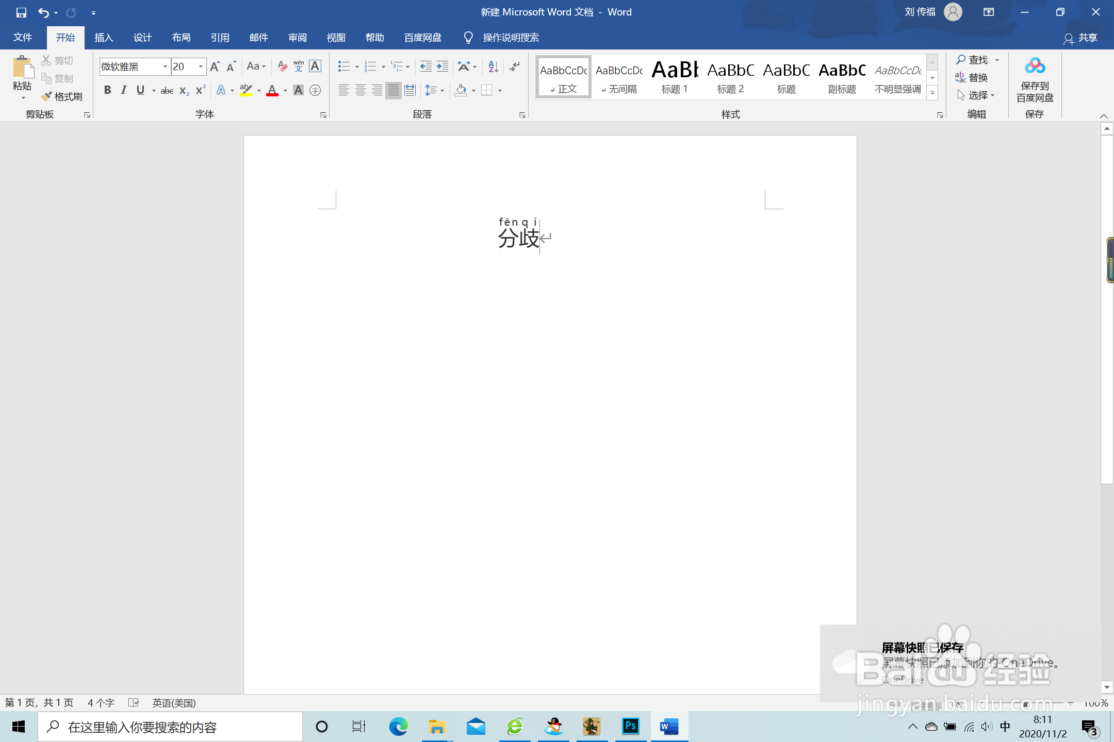Image resolution: width=1114 pixels, height=742 pixels.
Task: Click the Paste clipboard icon
Action: point(22,68)
